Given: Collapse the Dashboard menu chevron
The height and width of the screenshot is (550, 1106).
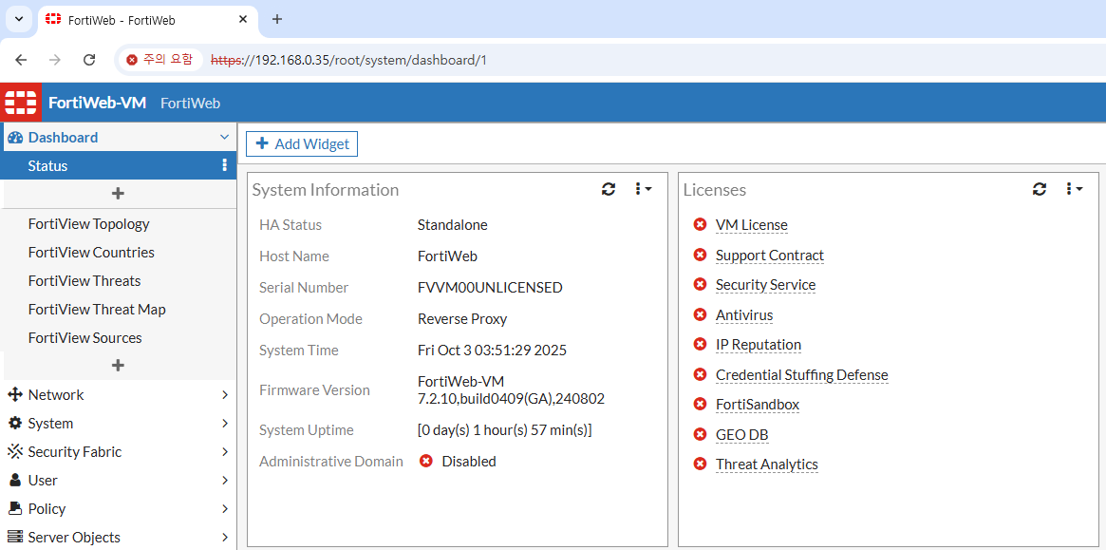Looking at the screenshot, I should click(225, 138).
